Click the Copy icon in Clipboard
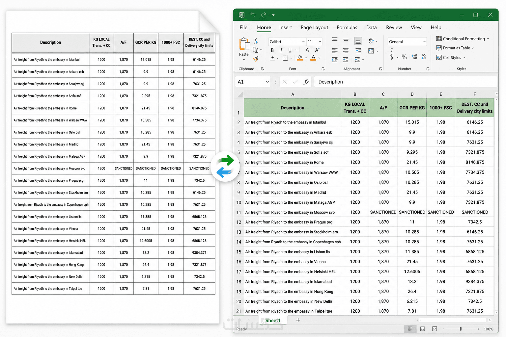506x337 pixels. pos(256,50)
